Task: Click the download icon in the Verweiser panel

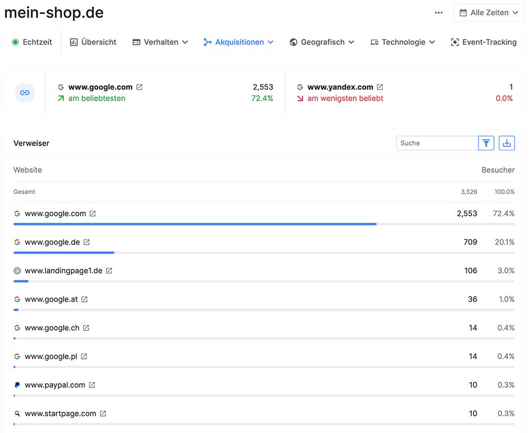Action: [x=507, y=143]
